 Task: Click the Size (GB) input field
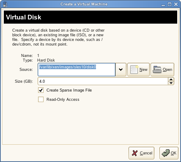coord(103,81)
